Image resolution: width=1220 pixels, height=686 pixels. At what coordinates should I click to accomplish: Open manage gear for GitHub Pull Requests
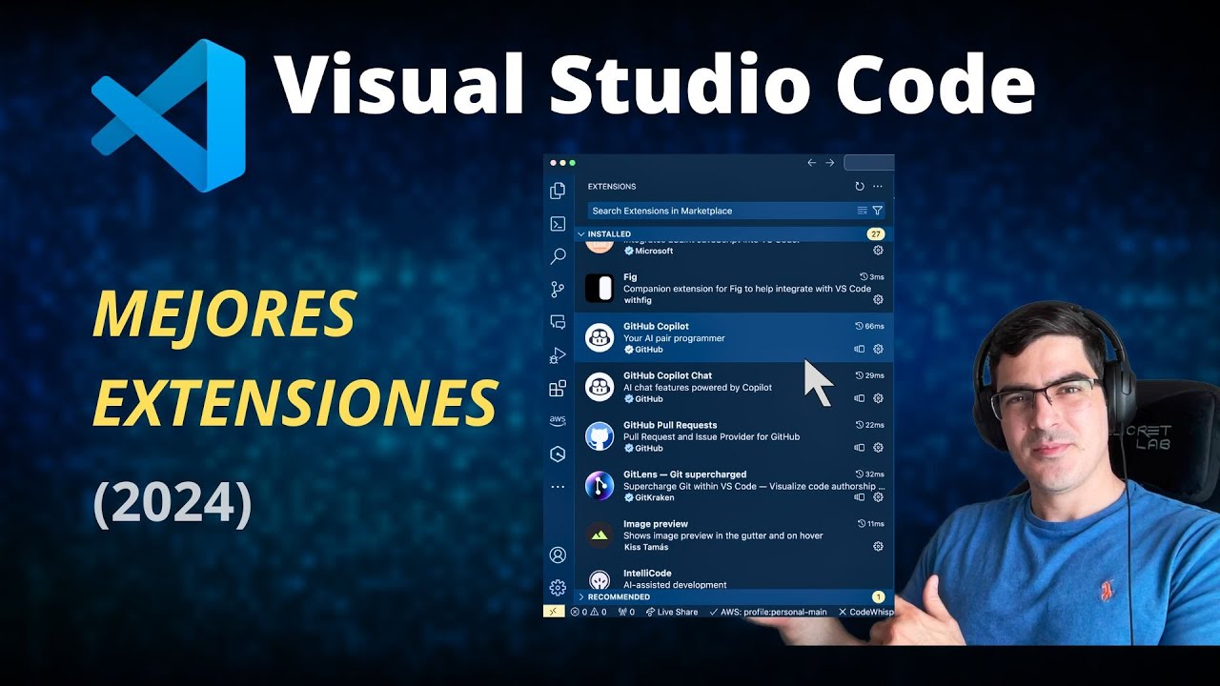pyautogui.click(x=878, y=448)
